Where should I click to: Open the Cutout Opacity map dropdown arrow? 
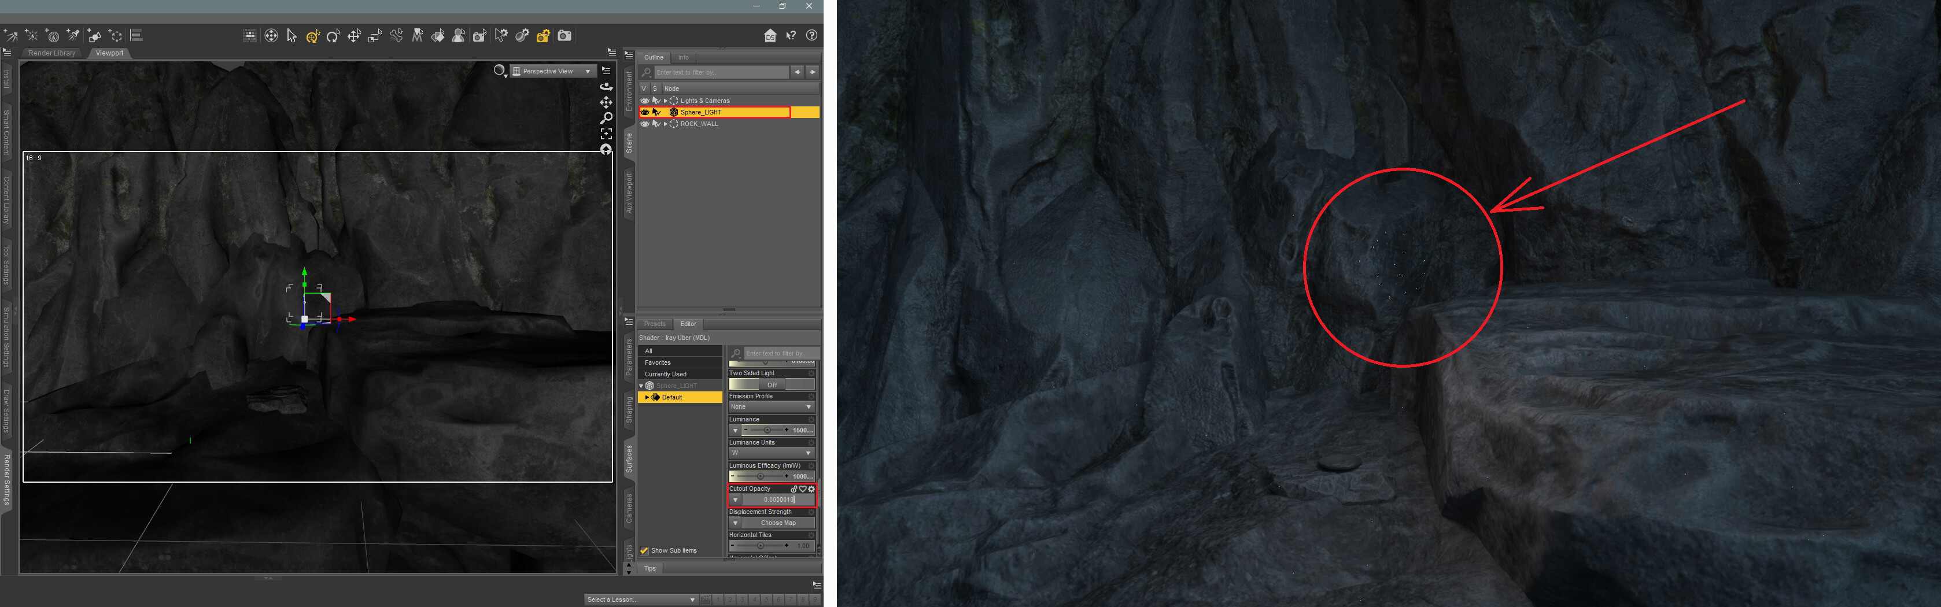coord(736,500)
